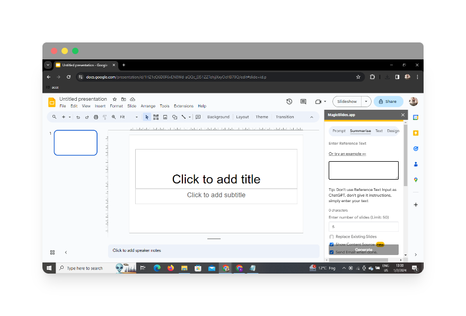Click the video camera meeting icon
The image size is (466, 316).
coord(318,102)
